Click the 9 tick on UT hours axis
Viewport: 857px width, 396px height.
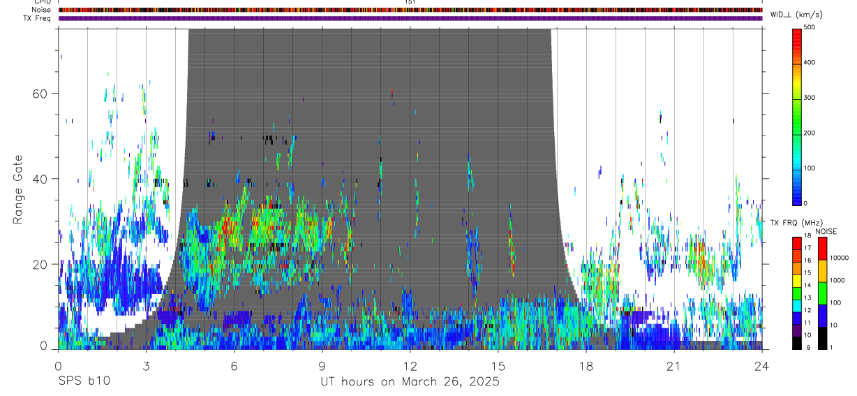click(x=322, y=366)
